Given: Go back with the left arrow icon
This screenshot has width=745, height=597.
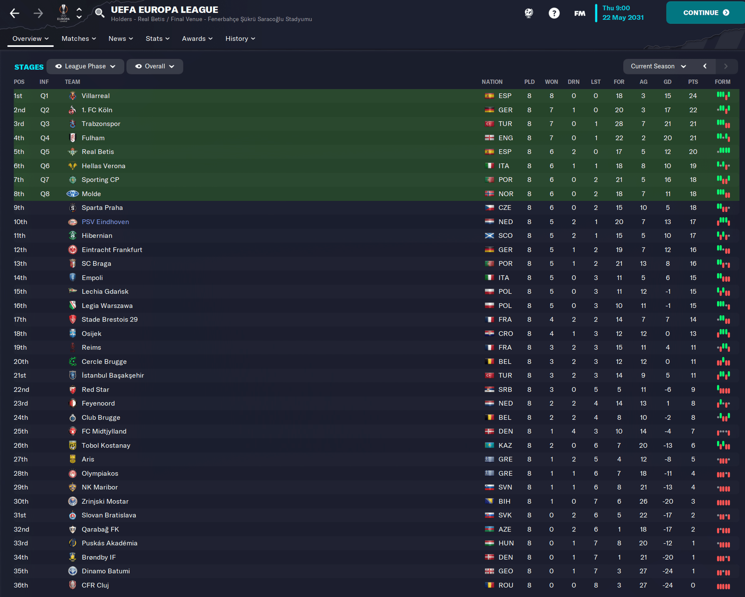Looking at the screenshot, I should pos(14,13).
